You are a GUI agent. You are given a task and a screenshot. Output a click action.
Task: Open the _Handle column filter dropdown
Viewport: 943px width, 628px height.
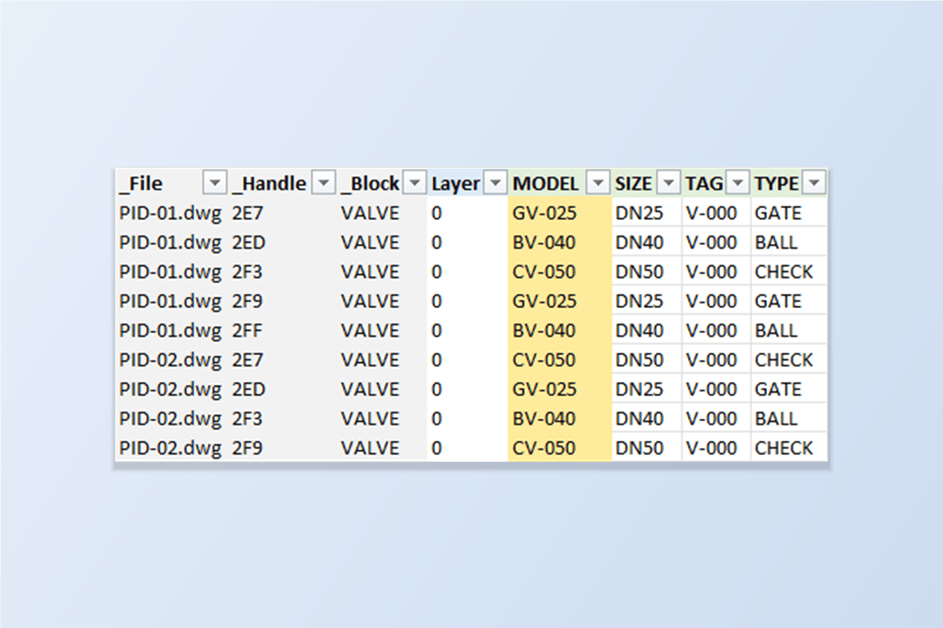point(324,182)
